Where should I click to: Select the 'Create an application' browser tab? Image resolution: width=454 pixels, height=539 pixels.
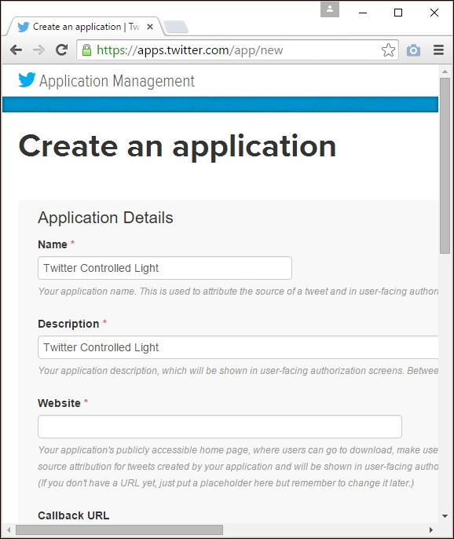tap(84, 27)
